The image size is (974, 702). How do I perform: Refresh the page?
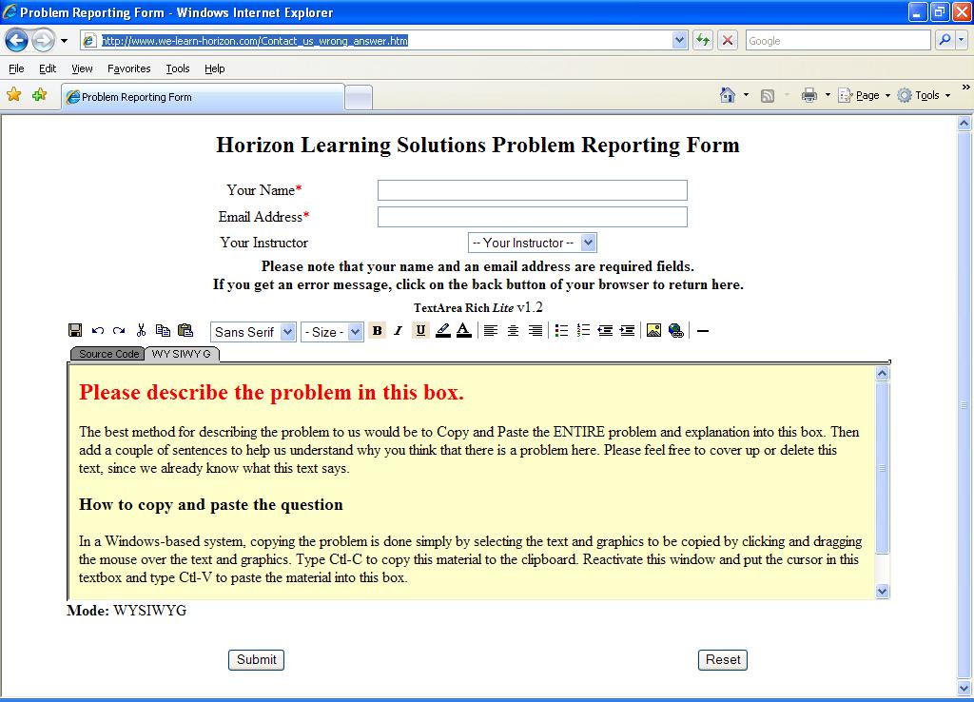pyautogui.click(x=703, y=41)
